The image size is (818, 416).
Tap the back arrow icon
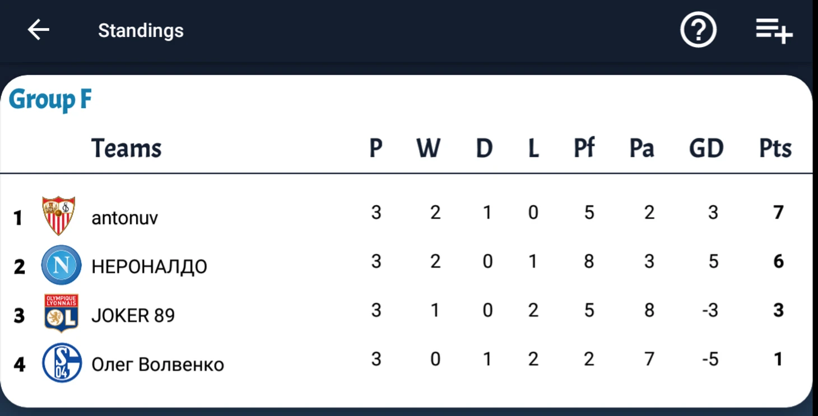click(x=39, y=30)
